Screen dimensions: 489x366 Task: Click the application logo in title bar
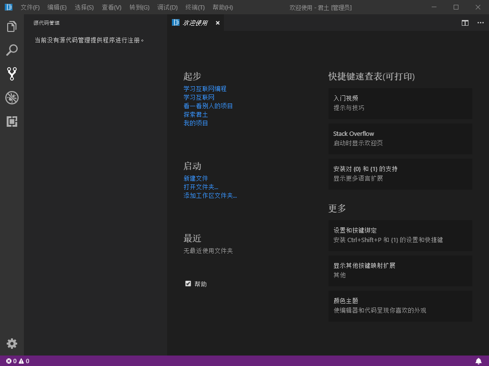coord(9,7)
